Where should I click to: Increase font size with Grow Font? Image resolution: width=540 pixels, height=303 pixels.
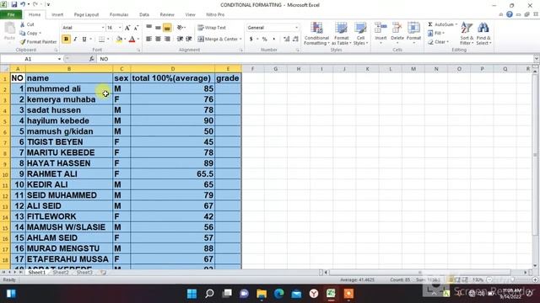127,28
